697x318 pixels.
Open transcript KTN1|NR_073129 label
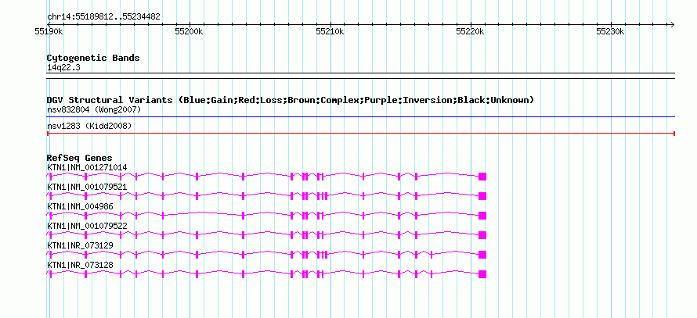click(80, 245)
